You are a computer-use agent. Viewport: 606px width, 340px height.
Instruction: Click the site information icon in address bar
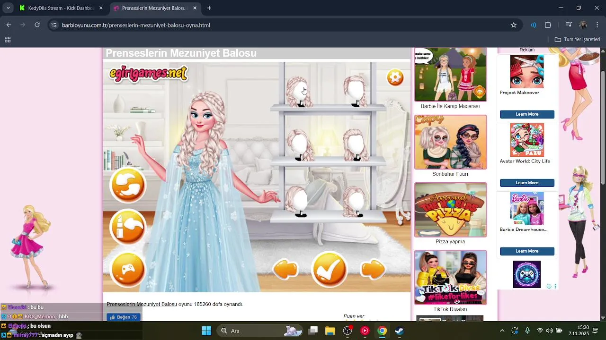point(53,25)
